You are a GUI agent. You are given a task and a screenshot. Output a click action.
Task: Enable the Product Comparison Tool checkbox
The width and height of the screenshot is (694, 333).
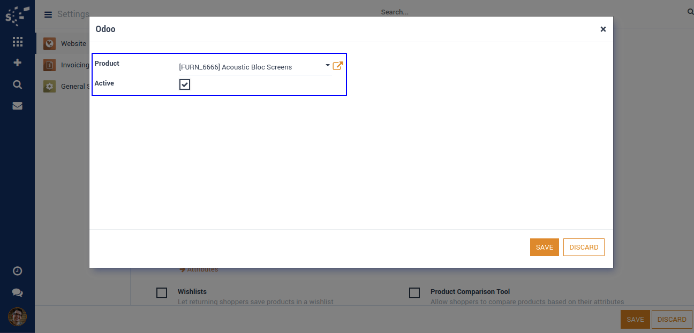[414, 293]
